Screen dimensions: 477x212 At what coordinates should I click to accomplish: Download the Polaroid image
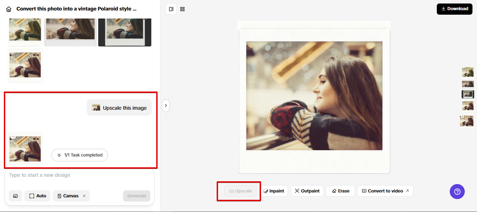454,9
